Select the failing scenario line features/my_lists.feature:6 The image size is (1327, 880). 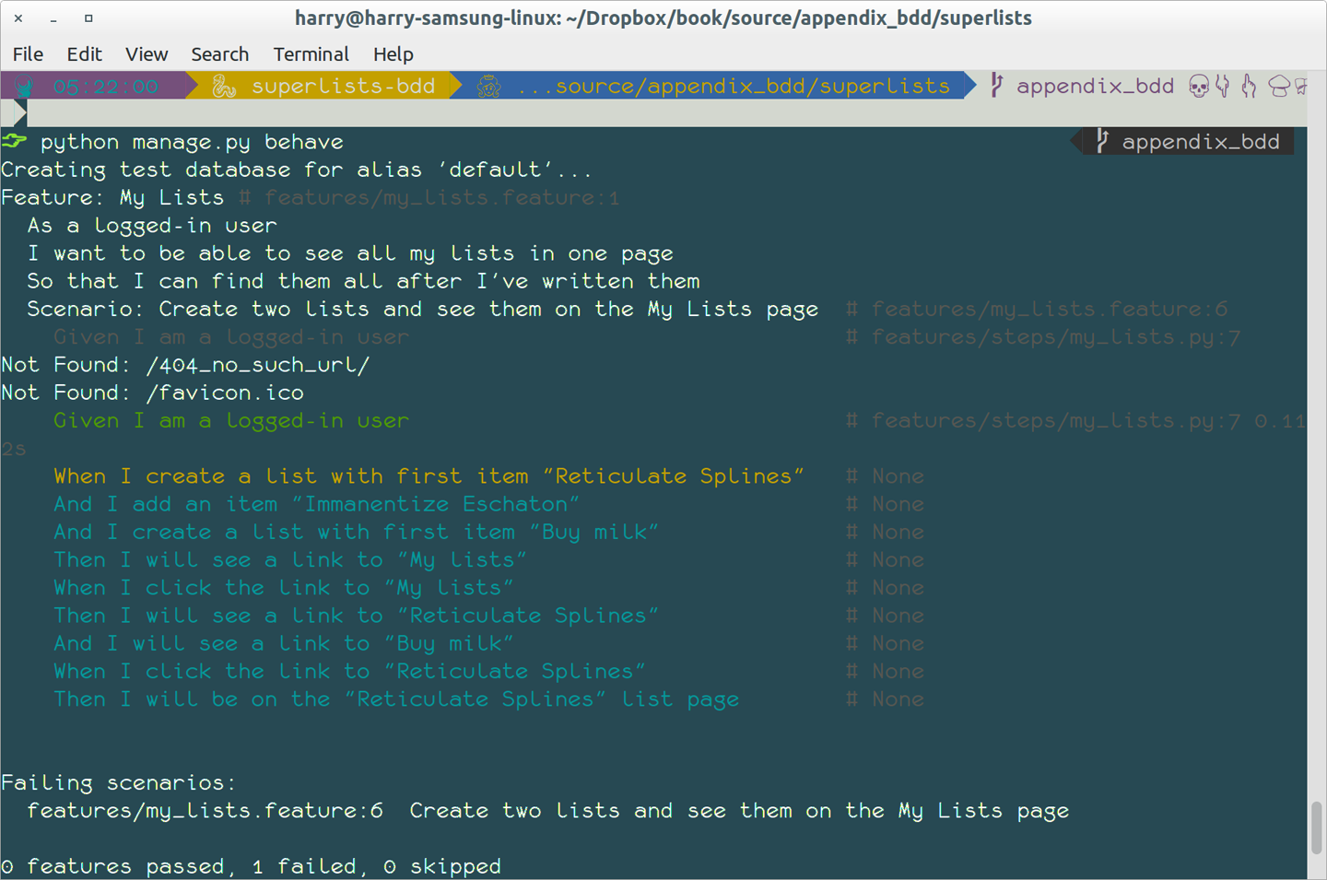point(204,811)
